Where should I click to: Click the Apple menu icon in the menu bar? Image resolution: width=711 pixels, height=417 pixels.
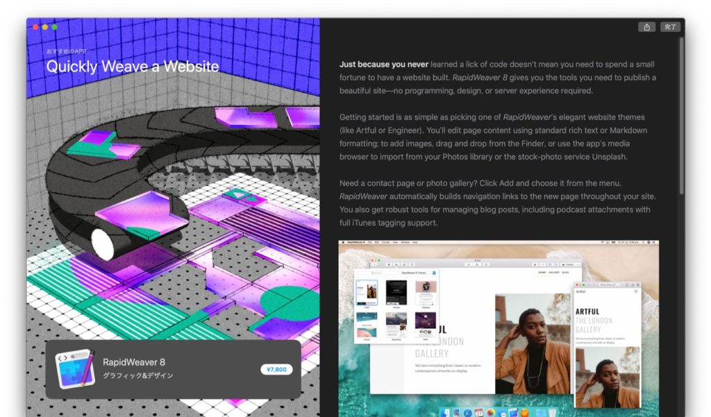[342, 242]
